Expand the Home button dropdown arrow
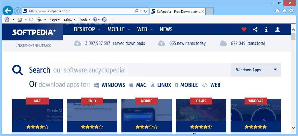The height and width of the screenshot is (136, 298). [x=13, y=20]
